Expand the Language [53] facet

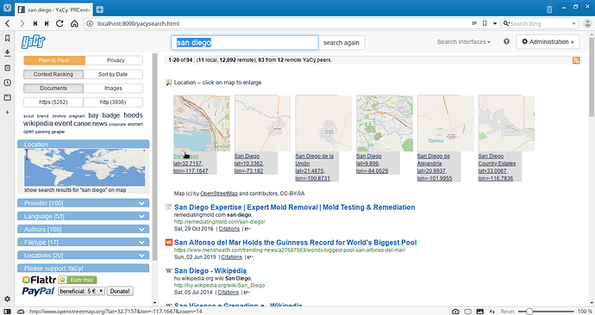tap(83, 216)
